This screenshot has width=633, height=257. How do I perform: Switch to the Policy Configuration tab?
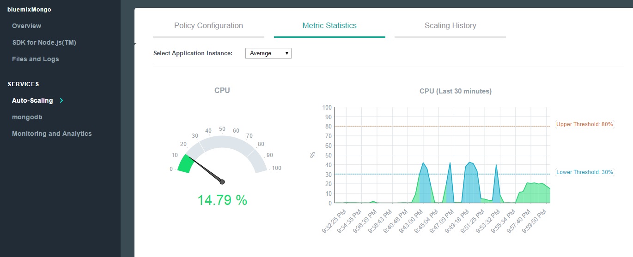click(208, 26)
